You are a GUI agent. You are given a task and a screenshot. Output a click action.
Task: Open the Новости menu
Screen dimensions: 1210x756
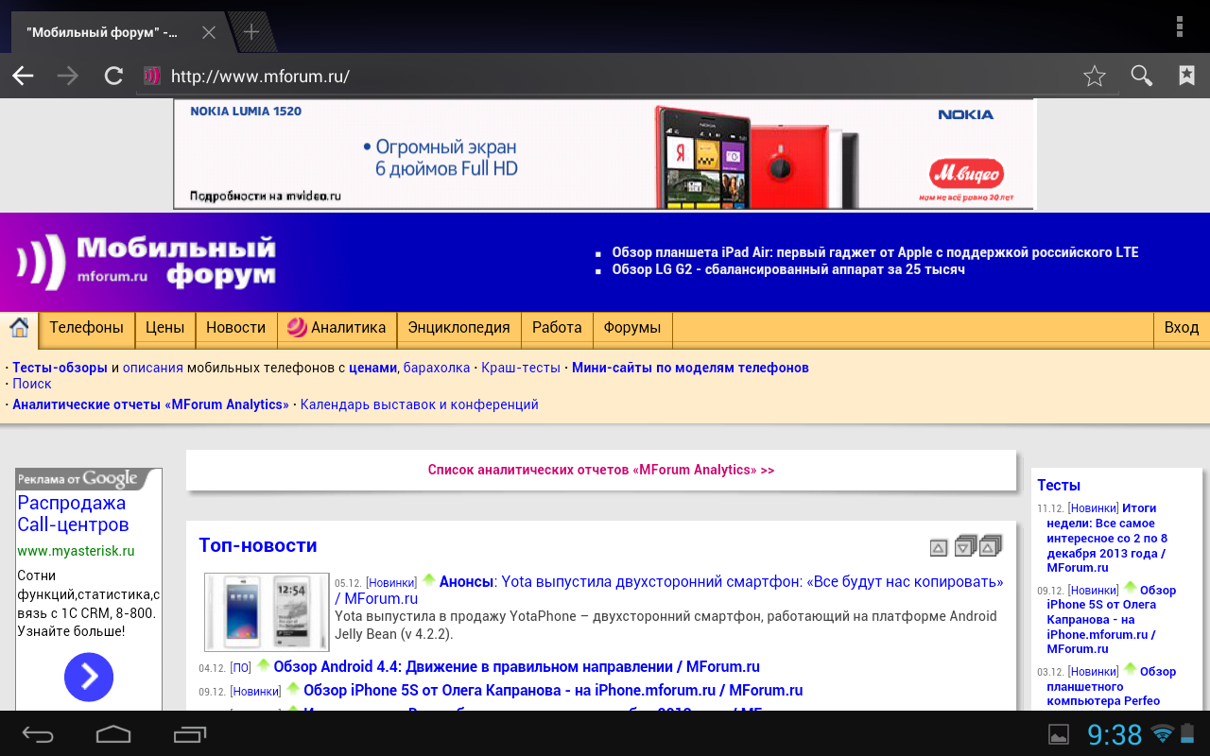[x=236, y=328]
